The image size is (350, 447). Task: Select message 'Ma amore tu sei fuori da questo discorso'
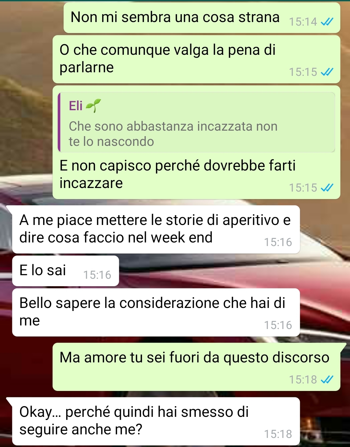(x=196, y=367)
